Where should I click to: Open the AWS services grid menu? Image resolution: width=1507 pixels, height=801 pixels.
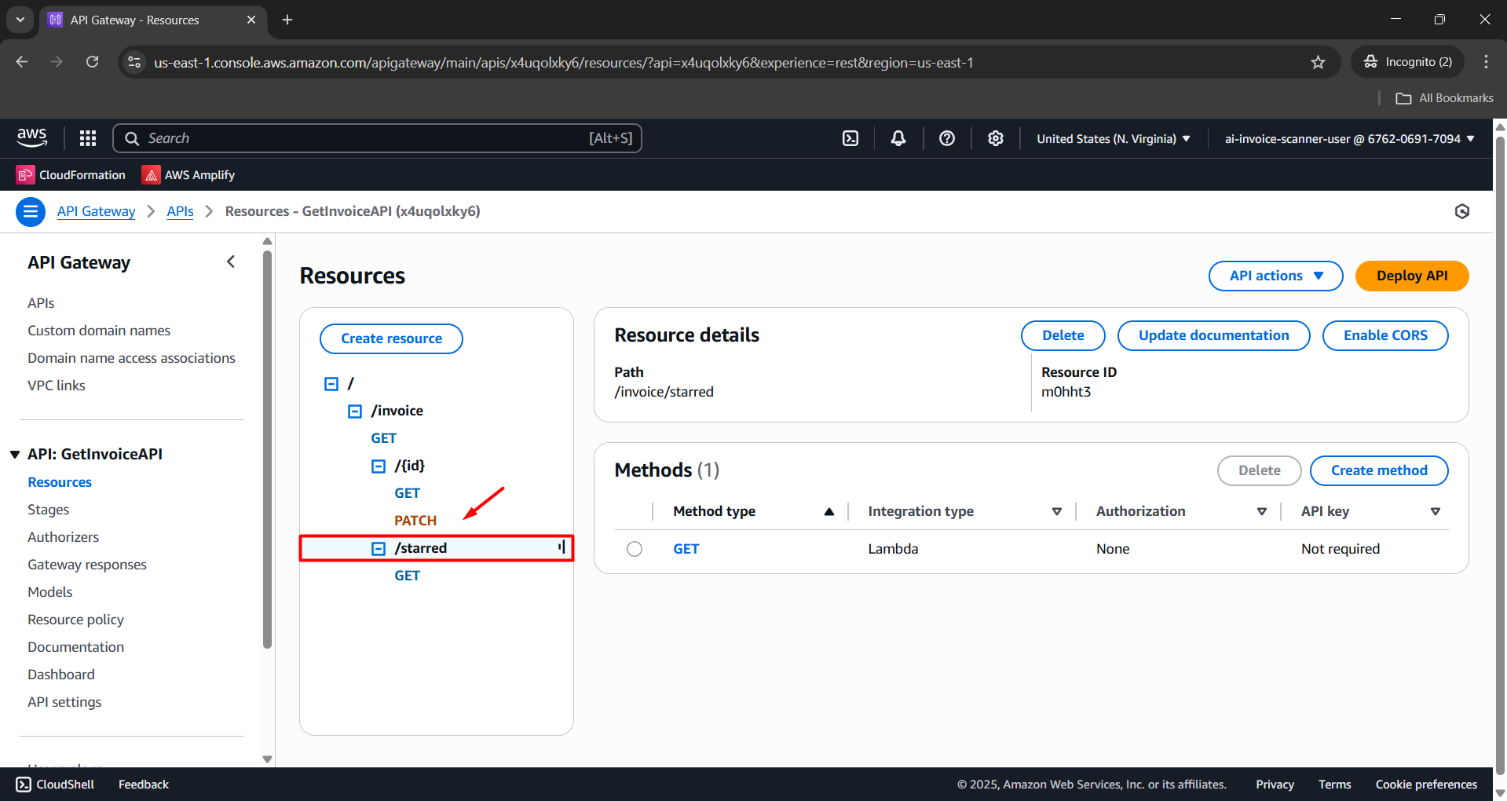click(x=87, y=137)
